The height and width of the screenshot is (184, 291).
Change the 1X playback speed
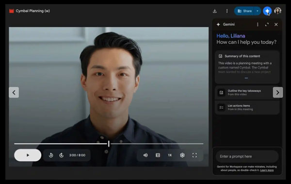point(170,155)
